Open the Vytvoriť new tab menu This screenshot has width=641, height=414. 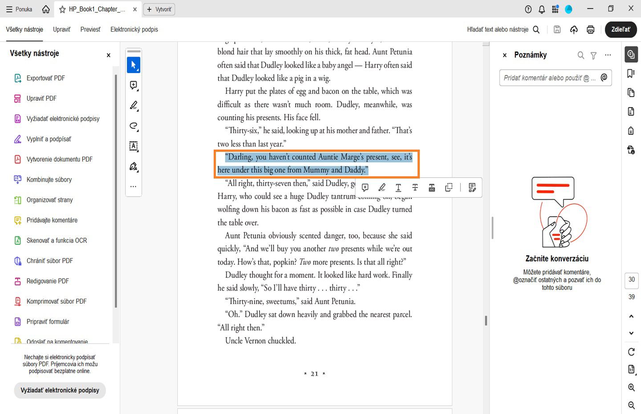tap(159, 9)
